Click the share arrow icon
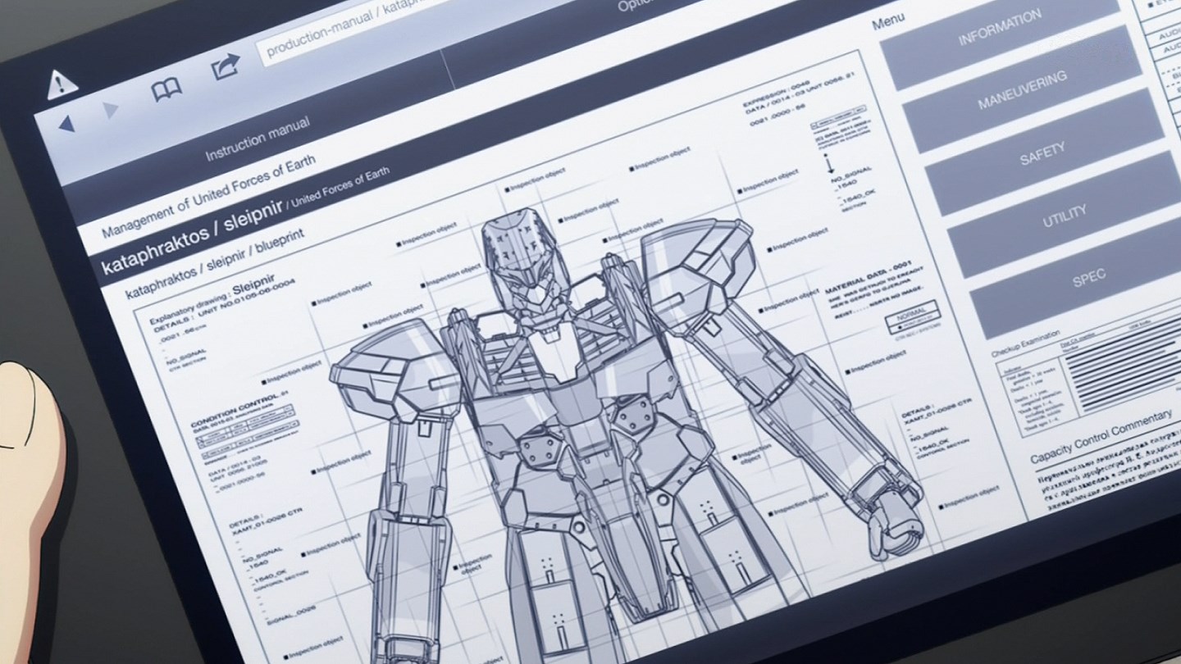 point(226,66)
